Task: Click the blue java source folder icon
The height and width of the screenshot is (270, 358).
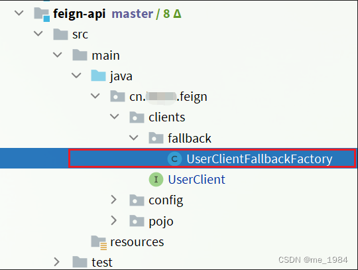Action: 98,76
